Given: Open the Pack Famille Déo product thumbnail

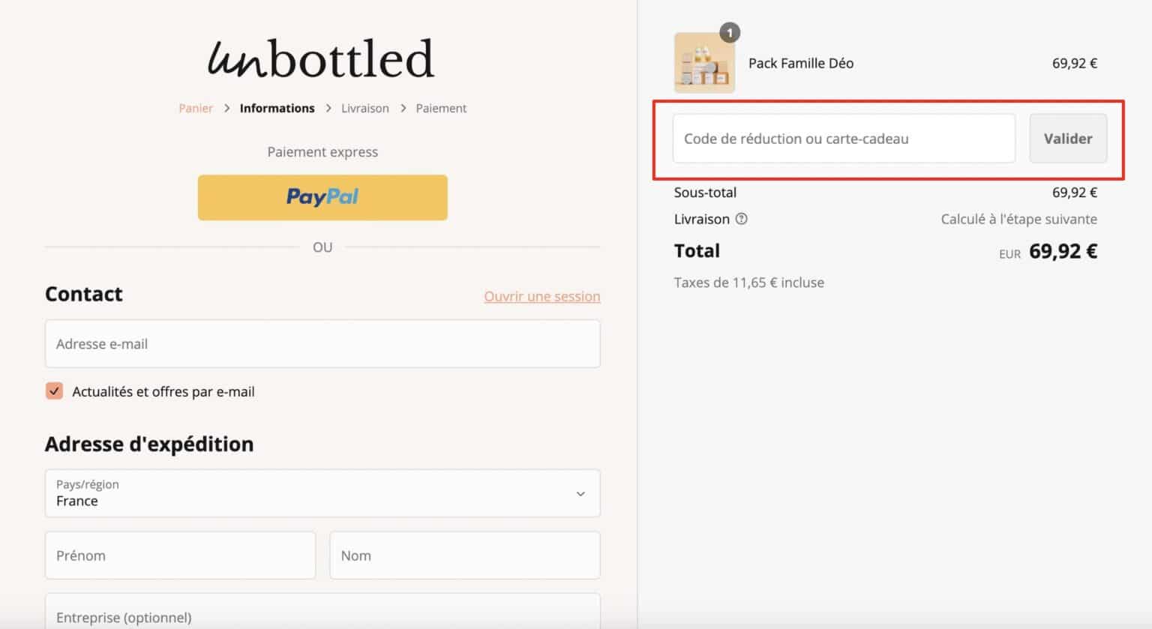Looking at the screenshot, I should [704, 63].
